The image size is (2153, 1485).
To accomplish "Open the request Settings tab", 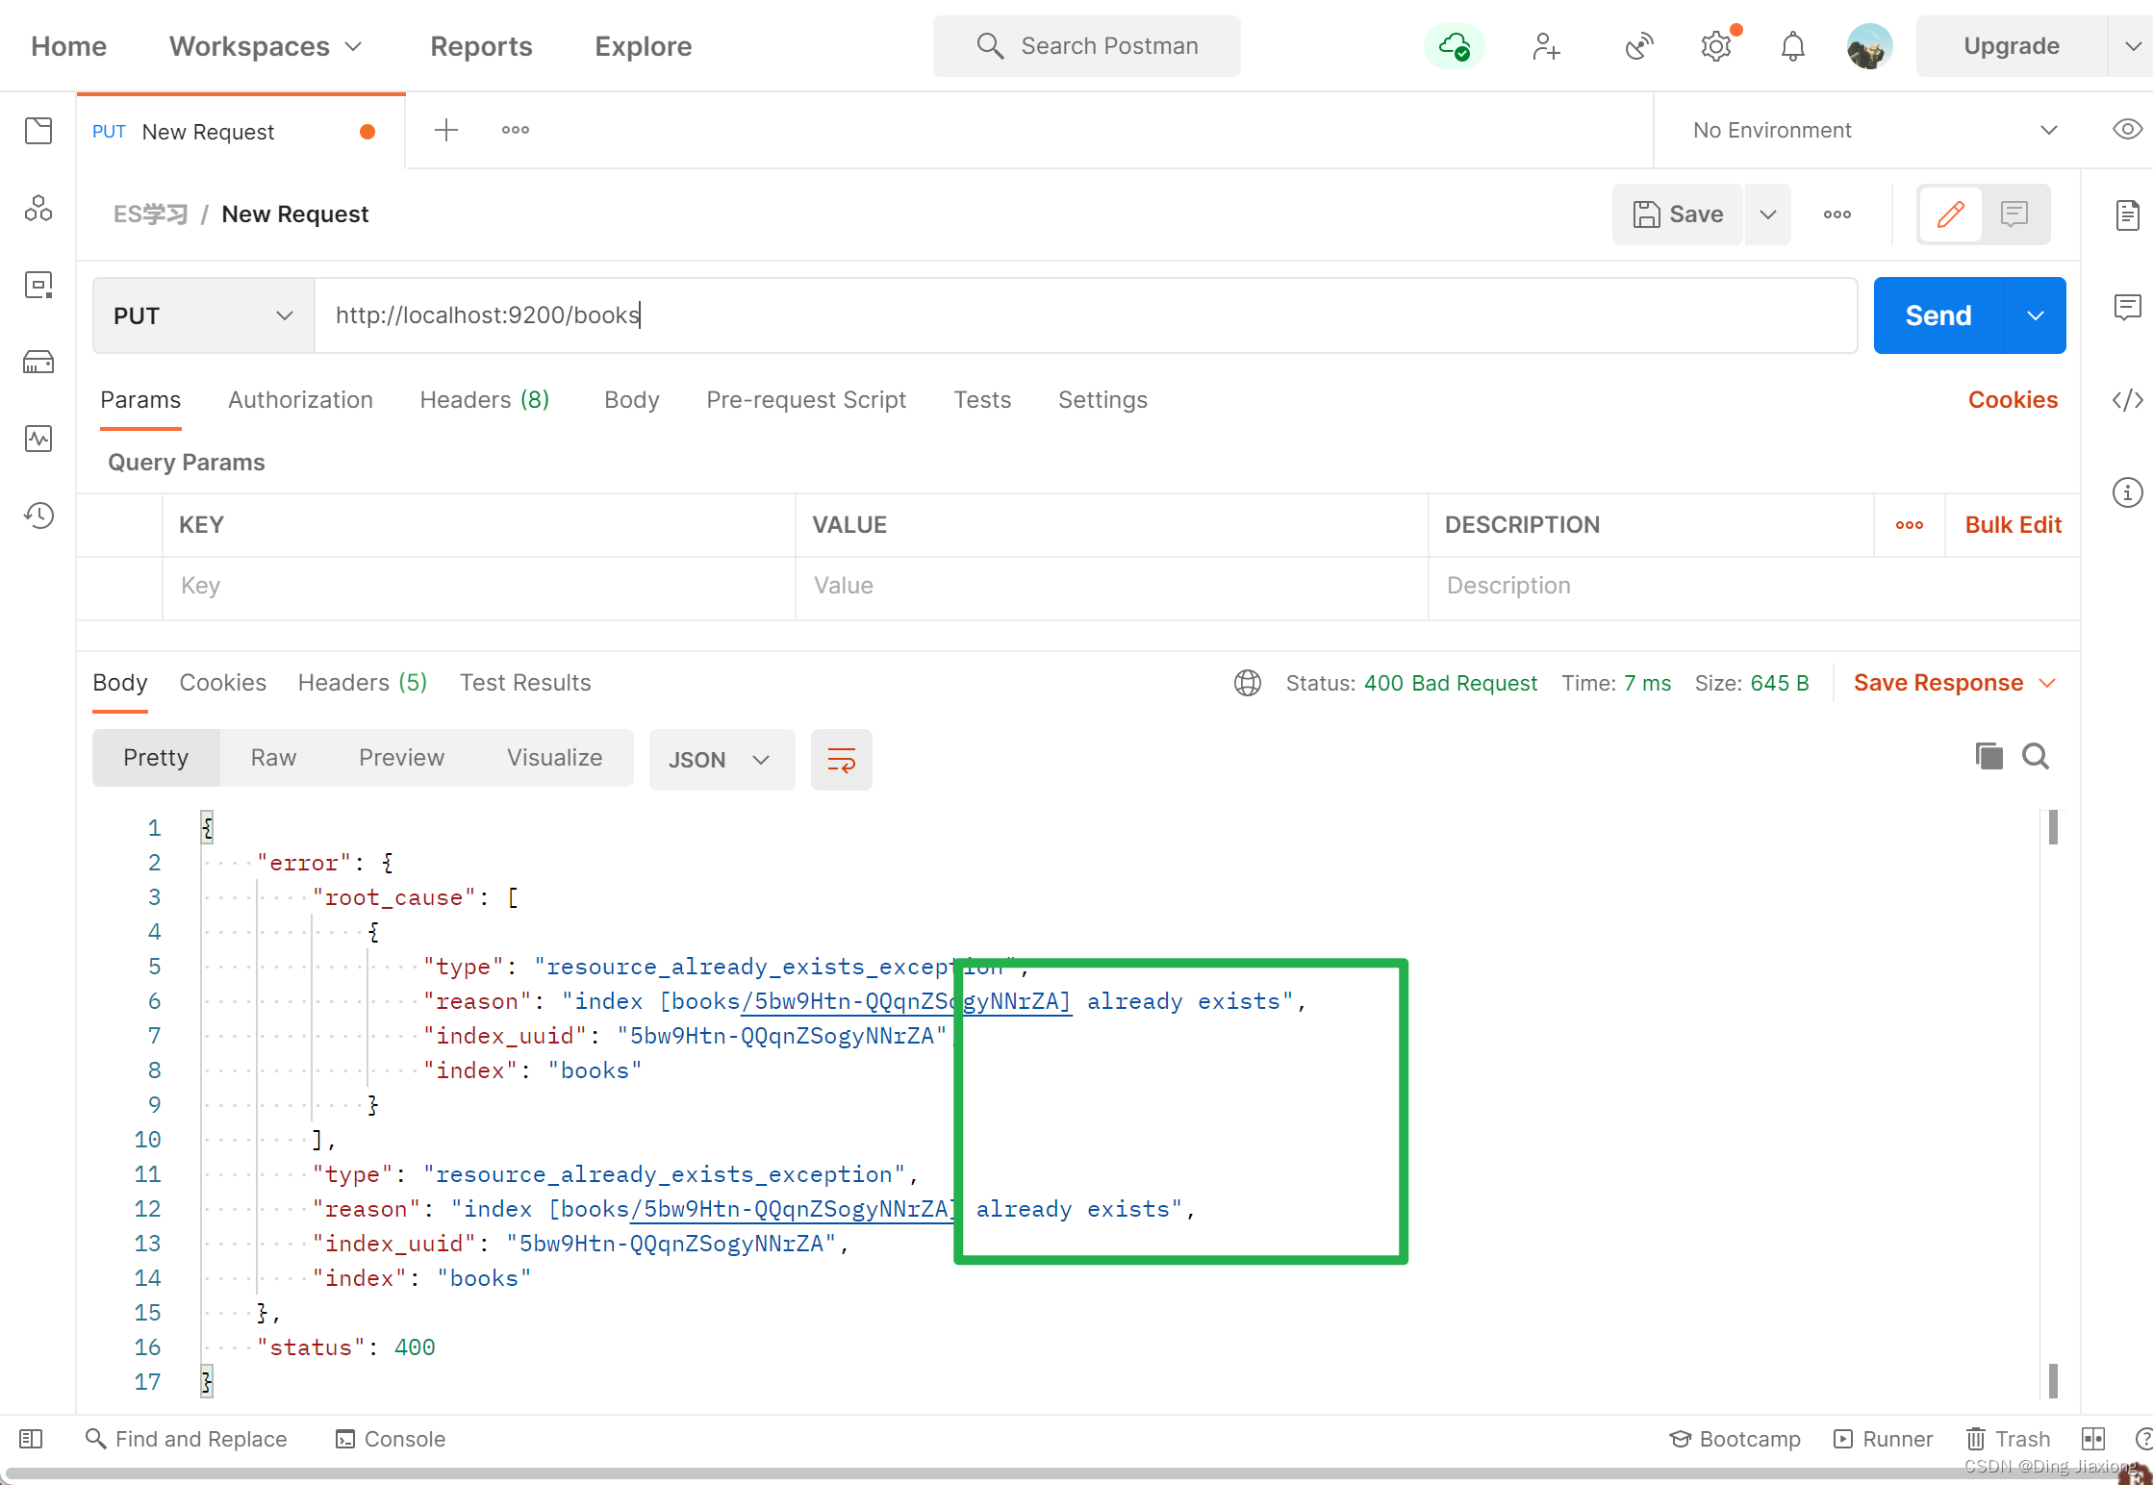I will [1102, 400].
